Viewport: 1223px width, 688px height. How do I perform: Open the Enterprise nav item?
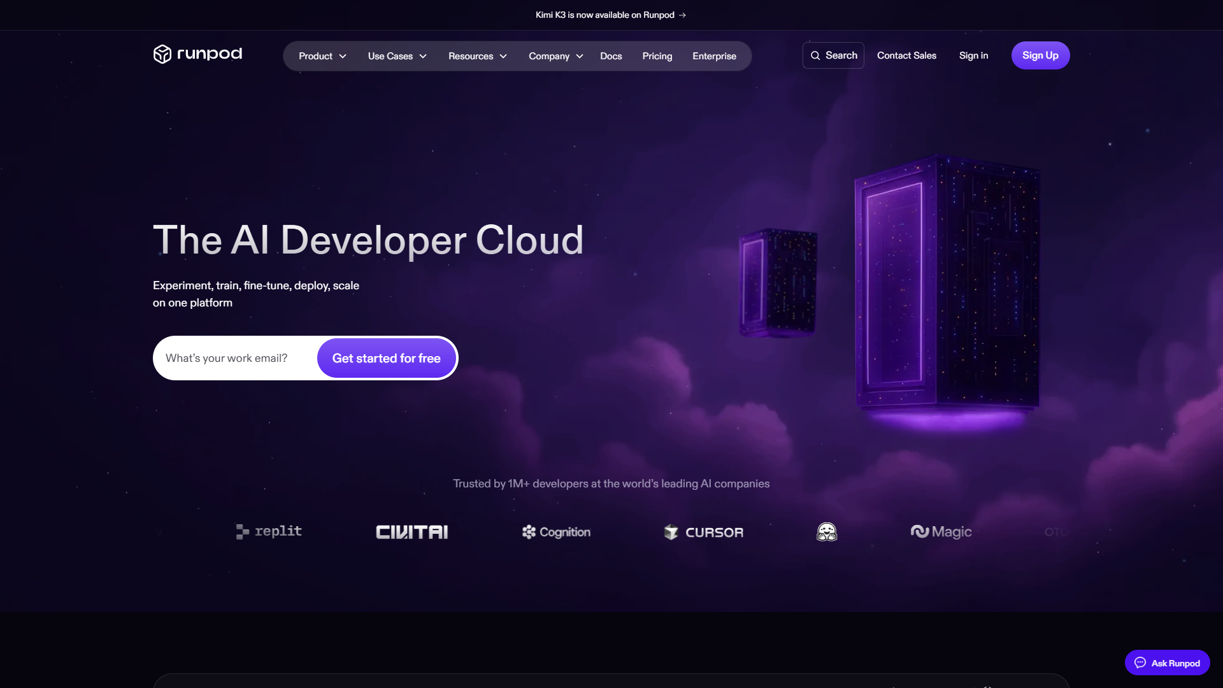(714, 56)
